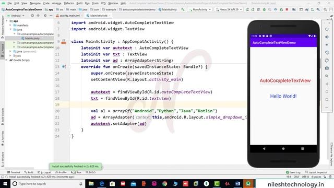Open the Android project view dropdown
Image resolution: width=334 pixels, height=188 pixels.
click(16, 16)
